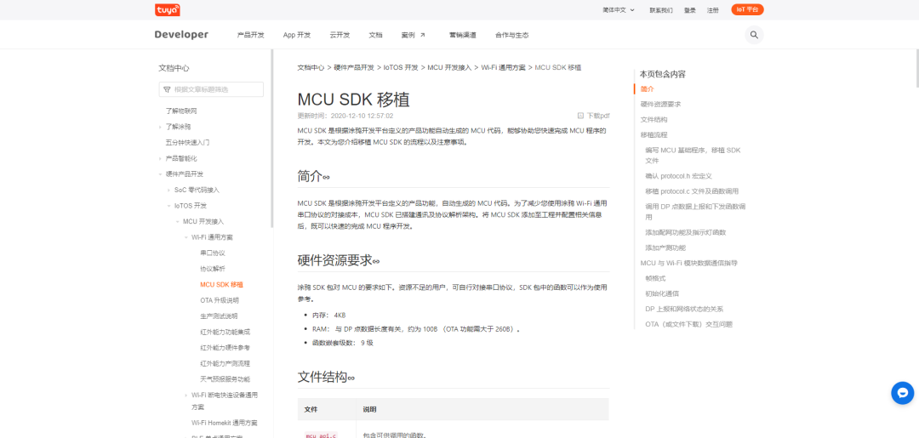The width and height of the screenshot is (919, 438).
Task: Open the App 开发 menu
Action: [x=297, y=35]
